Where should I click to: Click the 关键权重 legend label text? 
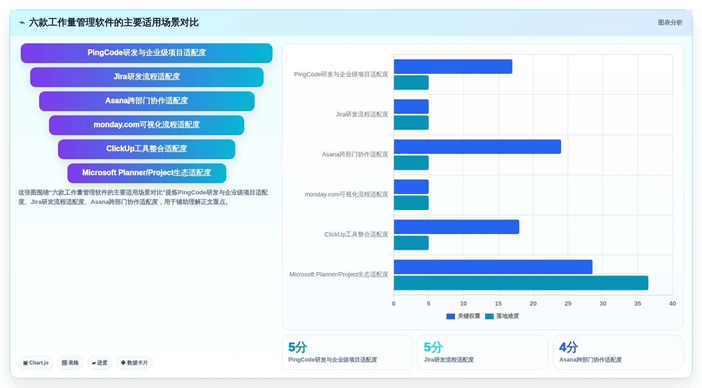469,316
